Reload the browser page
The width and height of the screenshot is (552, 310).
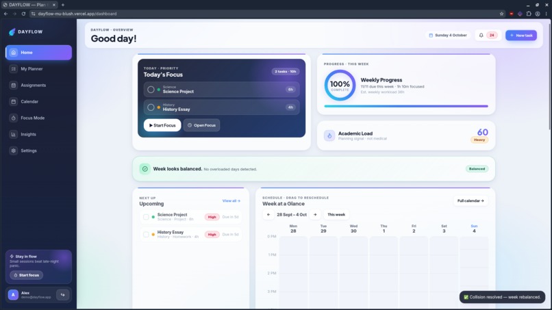click(x=23, y=14)
